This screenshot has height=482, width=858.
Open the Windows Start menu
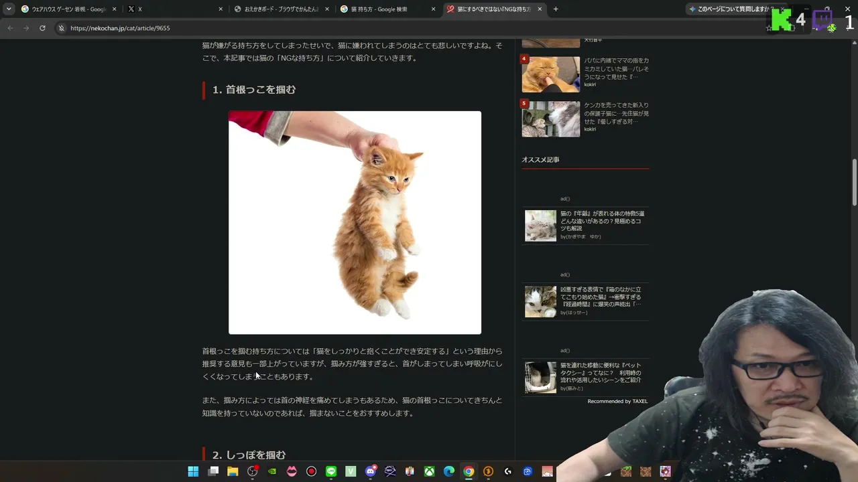pos(193,471)
